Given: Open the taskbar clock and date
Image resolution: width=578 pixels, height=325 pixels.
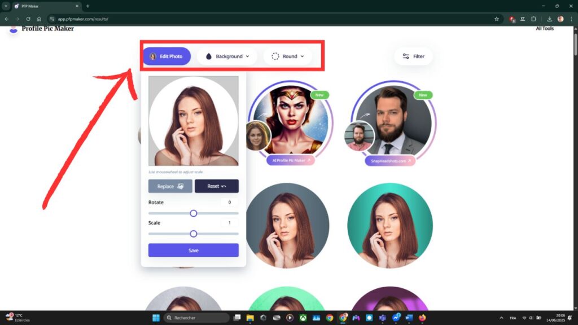Looking at the screenshot, I should point(555,318).
